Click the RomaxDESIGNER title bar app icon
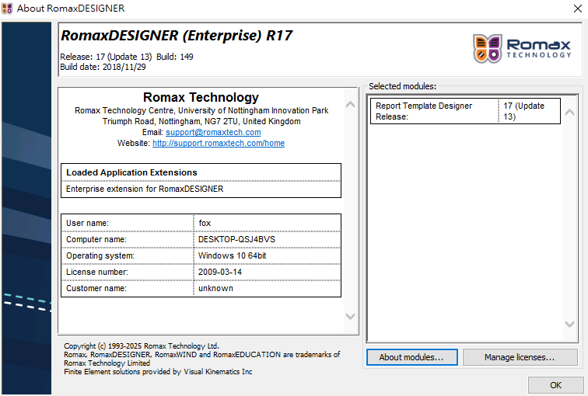This screenshot has height=396, width=588. pyautogui.click(x=9, y=9)
